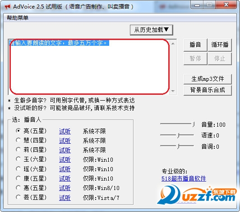Pick the 康(五星) announcer radio button
Viewport: 240px width, 212px height.
tap(18, 178)
